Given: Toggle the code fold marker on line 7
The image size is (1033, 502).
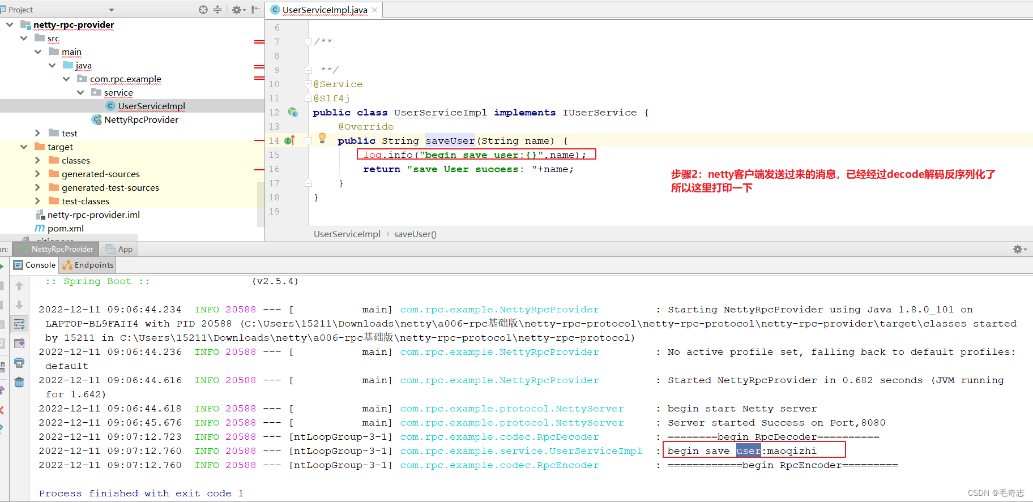Looking at the screenshot, I should point(308,41).
